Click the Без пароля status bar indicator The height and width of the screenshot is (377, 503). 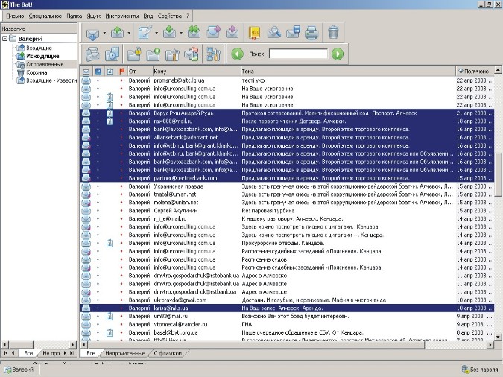click(x=481, y=370)
